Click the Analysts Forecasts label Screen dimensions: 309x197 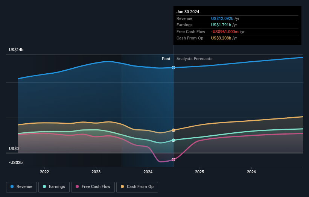(x=195, y=59)
